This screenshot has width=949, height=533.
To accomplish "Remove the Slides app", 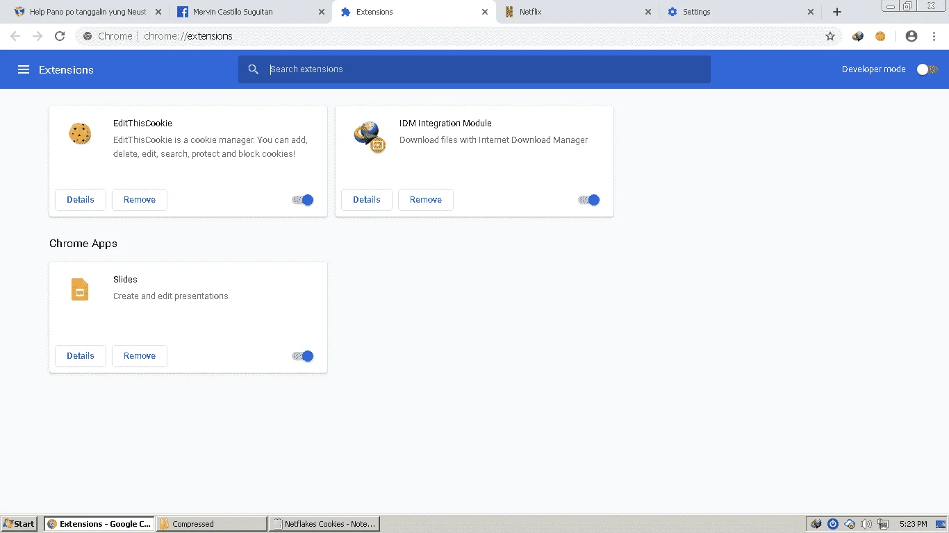I will pos(140,356).
